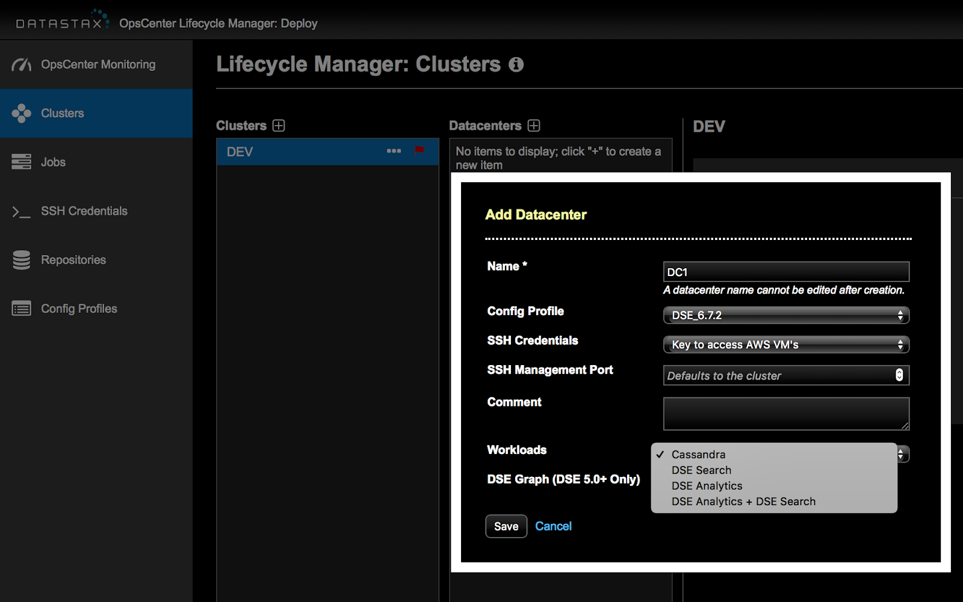Open the SSH Credentials dropdown
Image resolution: width=963 pixels, height=602 pixels.
(786, 345)
